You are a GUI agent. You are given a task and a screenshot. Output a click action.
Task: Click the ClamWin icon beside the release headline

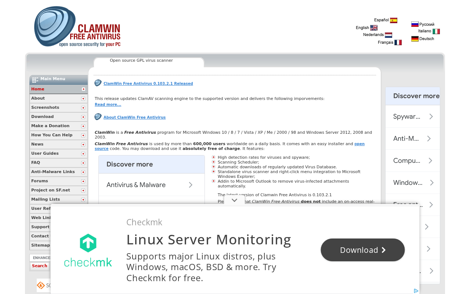click(98, 83)
